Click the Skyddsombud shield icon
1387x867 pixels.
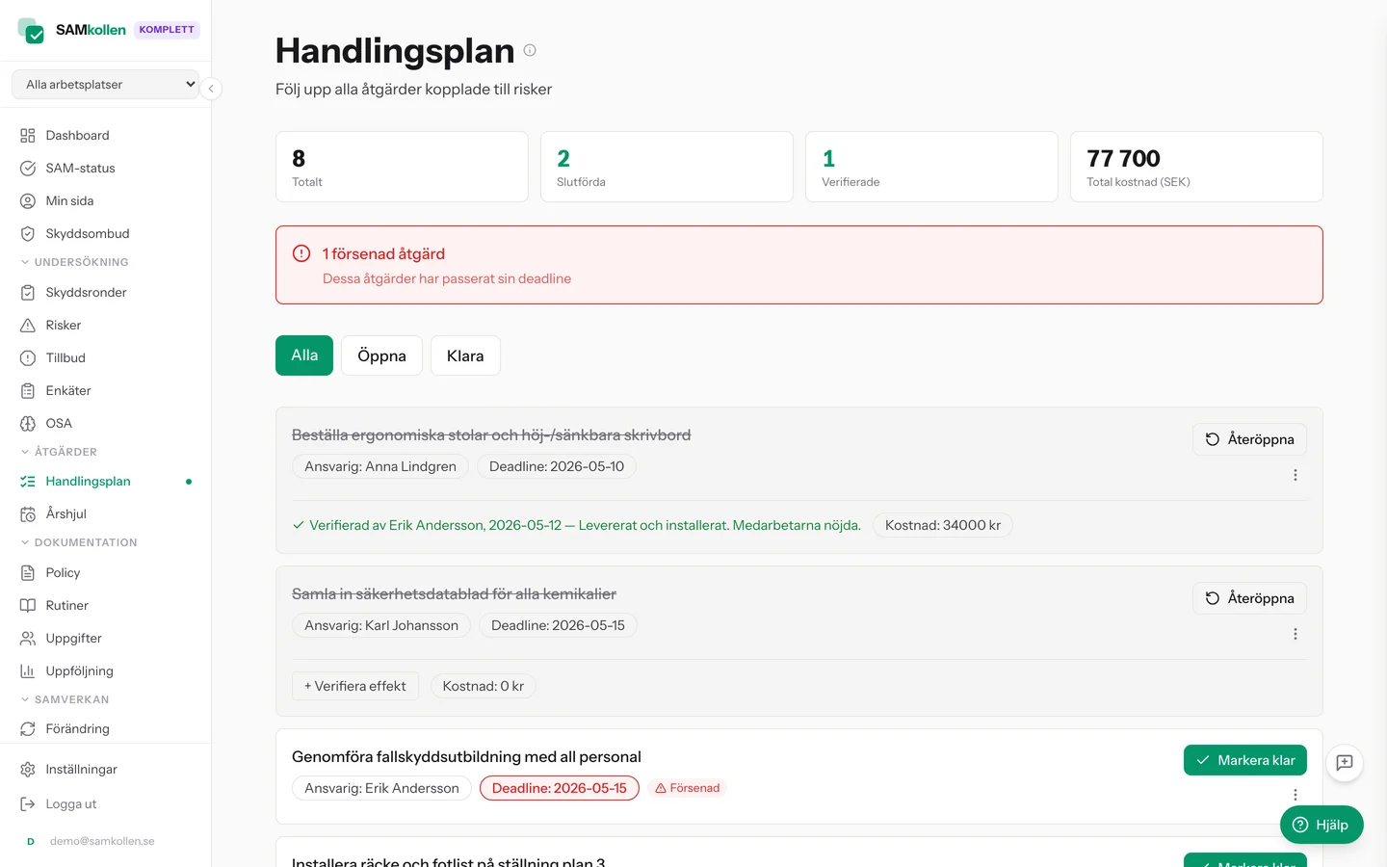pyautogui.click(x=28, y=234)
